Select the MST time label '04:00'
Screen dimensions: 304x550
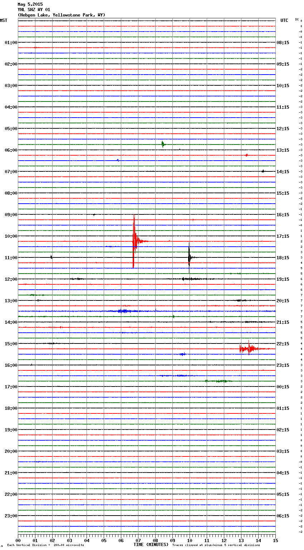tap(11, 107)
